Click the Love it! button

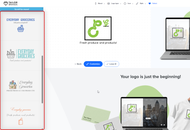click(111, 64)
